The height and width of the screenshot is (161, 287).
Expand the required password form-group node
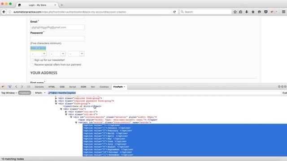pyautogui.click(x=56, y=101)
